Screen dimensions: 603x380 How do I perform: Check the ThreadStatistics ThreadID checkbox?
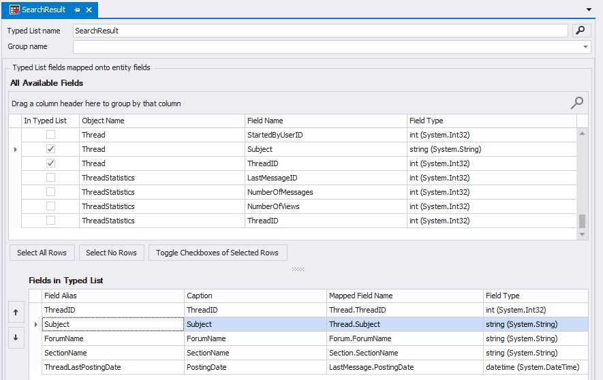(x=50, y=220)
